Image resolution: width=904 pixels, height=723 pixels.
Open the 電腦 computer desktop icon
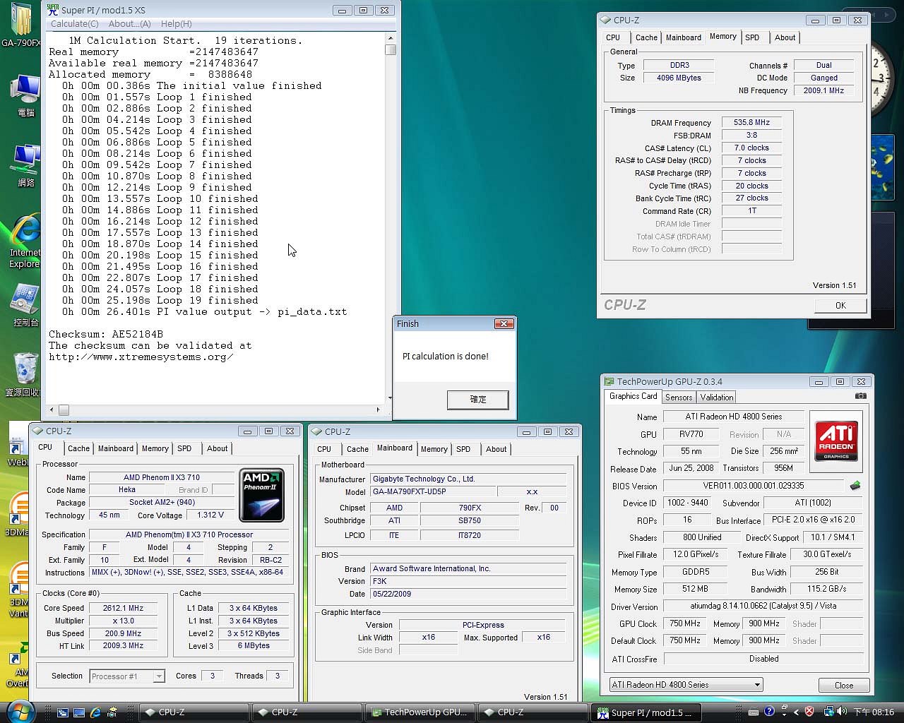tap(25, 95)
